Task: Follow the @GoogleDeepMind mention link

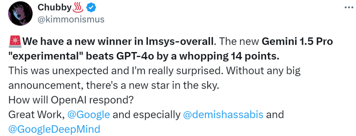Action: click(54, 129)
